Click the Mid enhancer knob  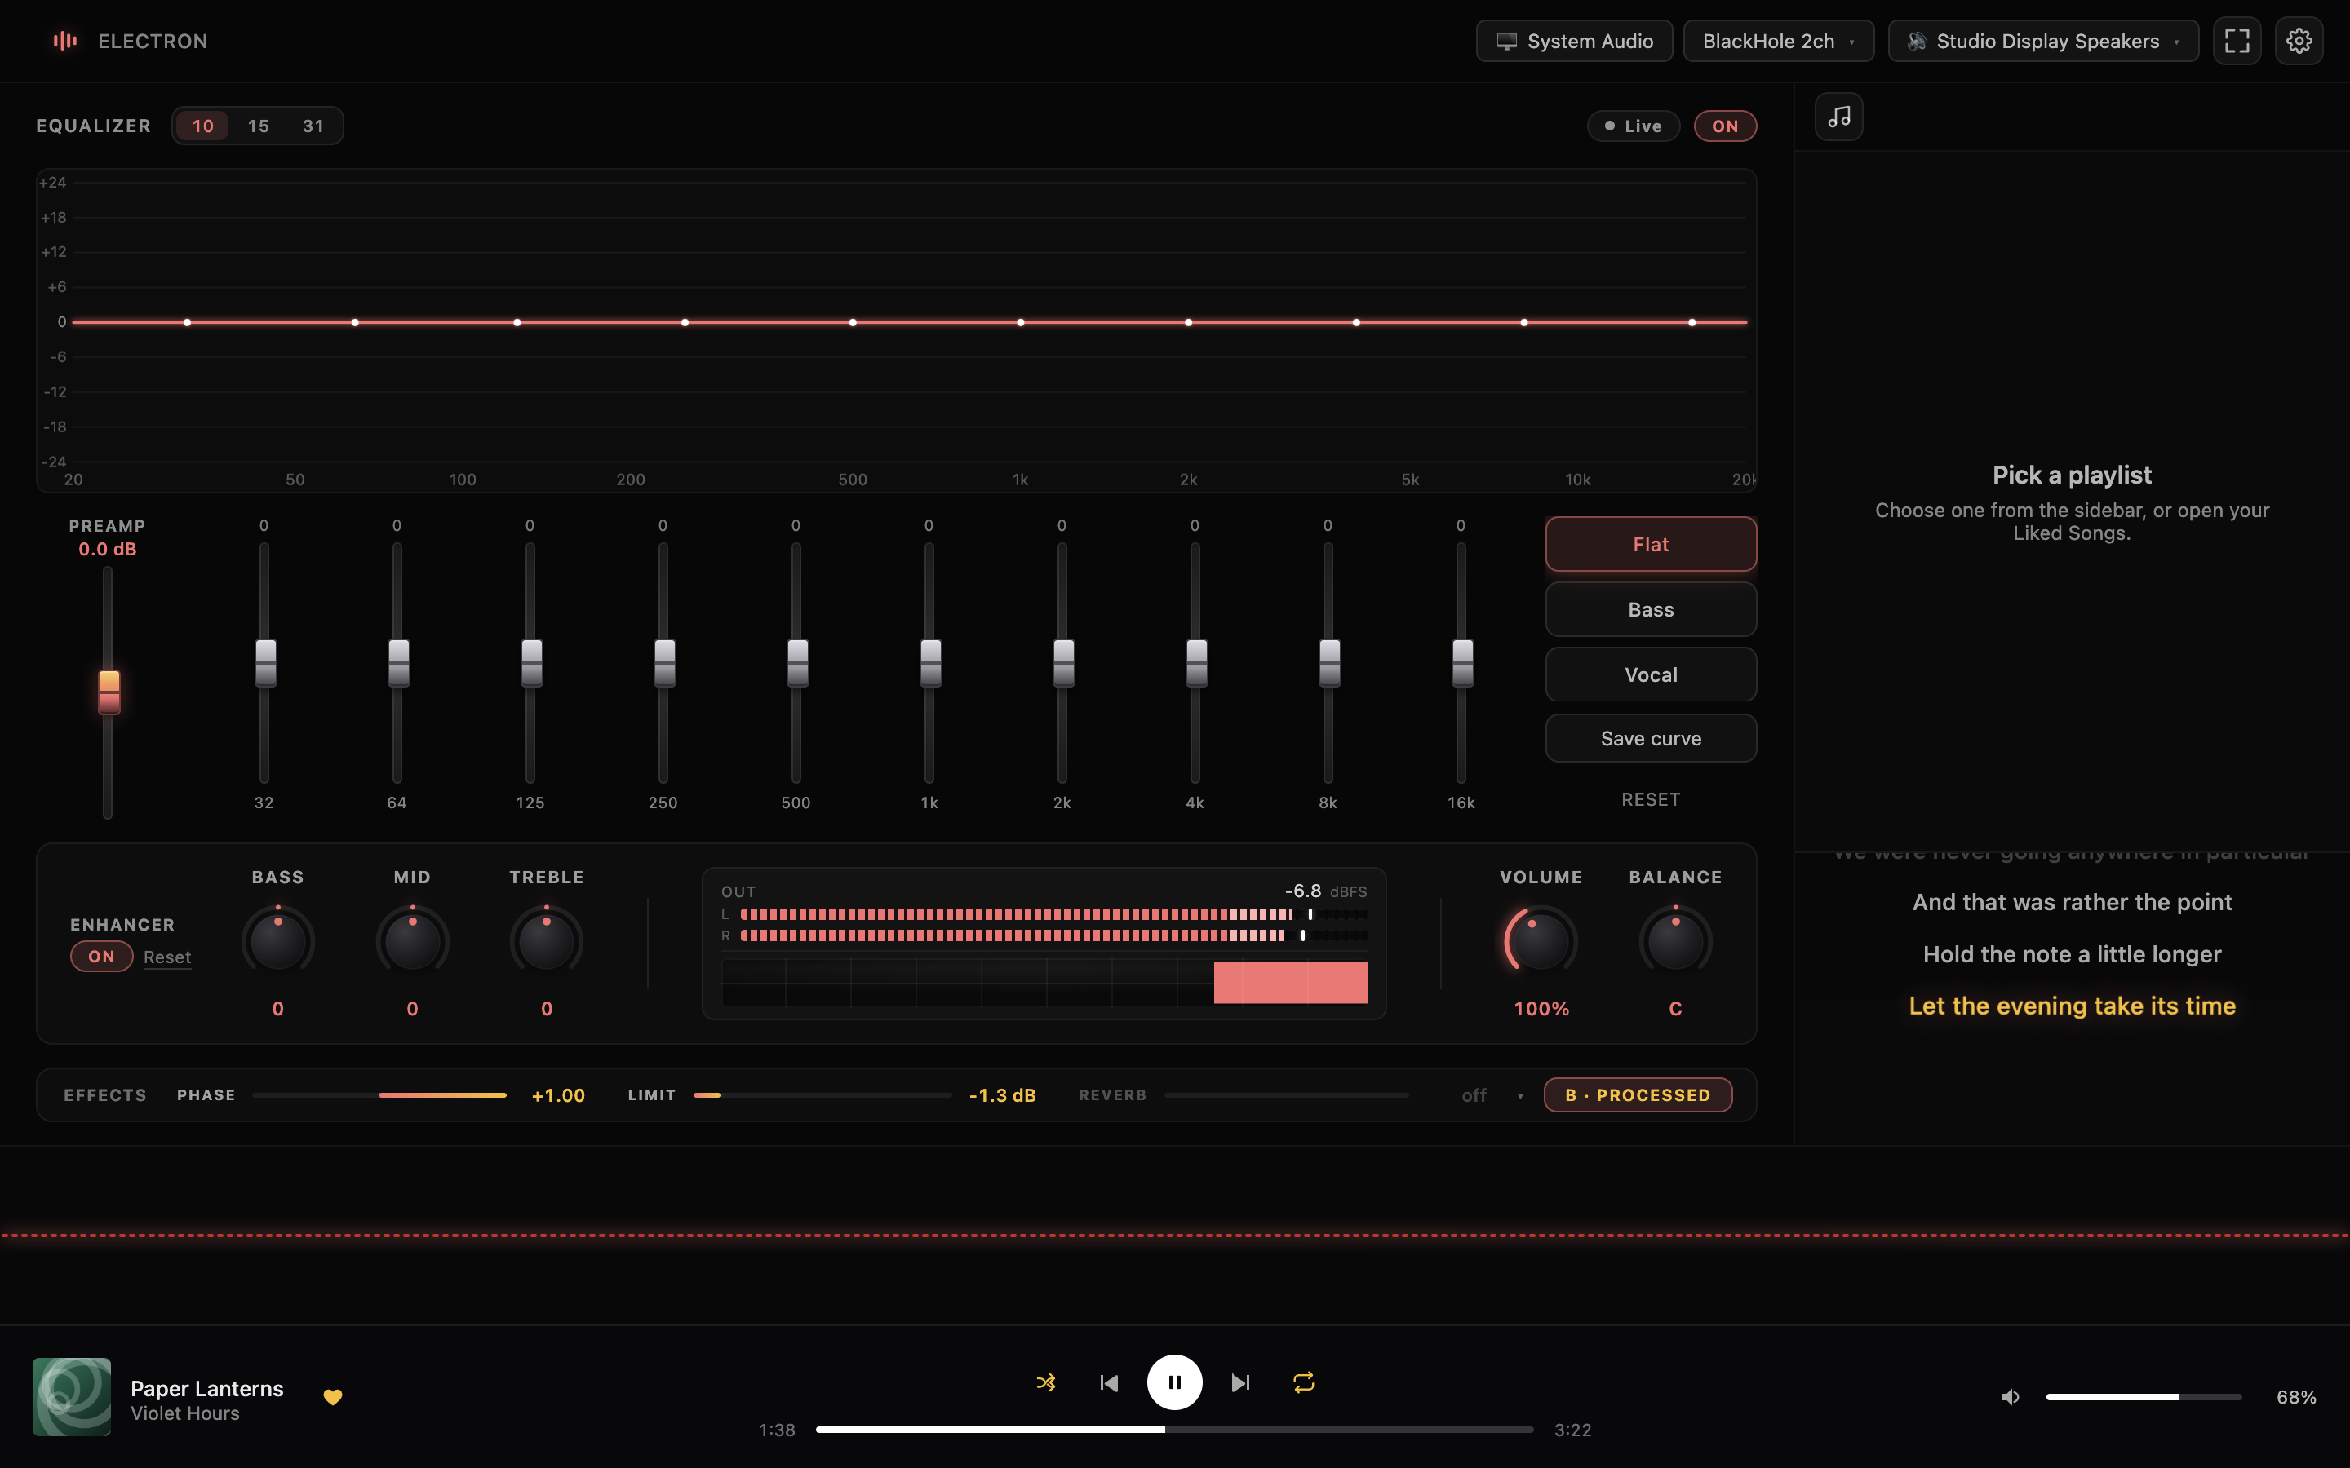click(x=413, y=941)
